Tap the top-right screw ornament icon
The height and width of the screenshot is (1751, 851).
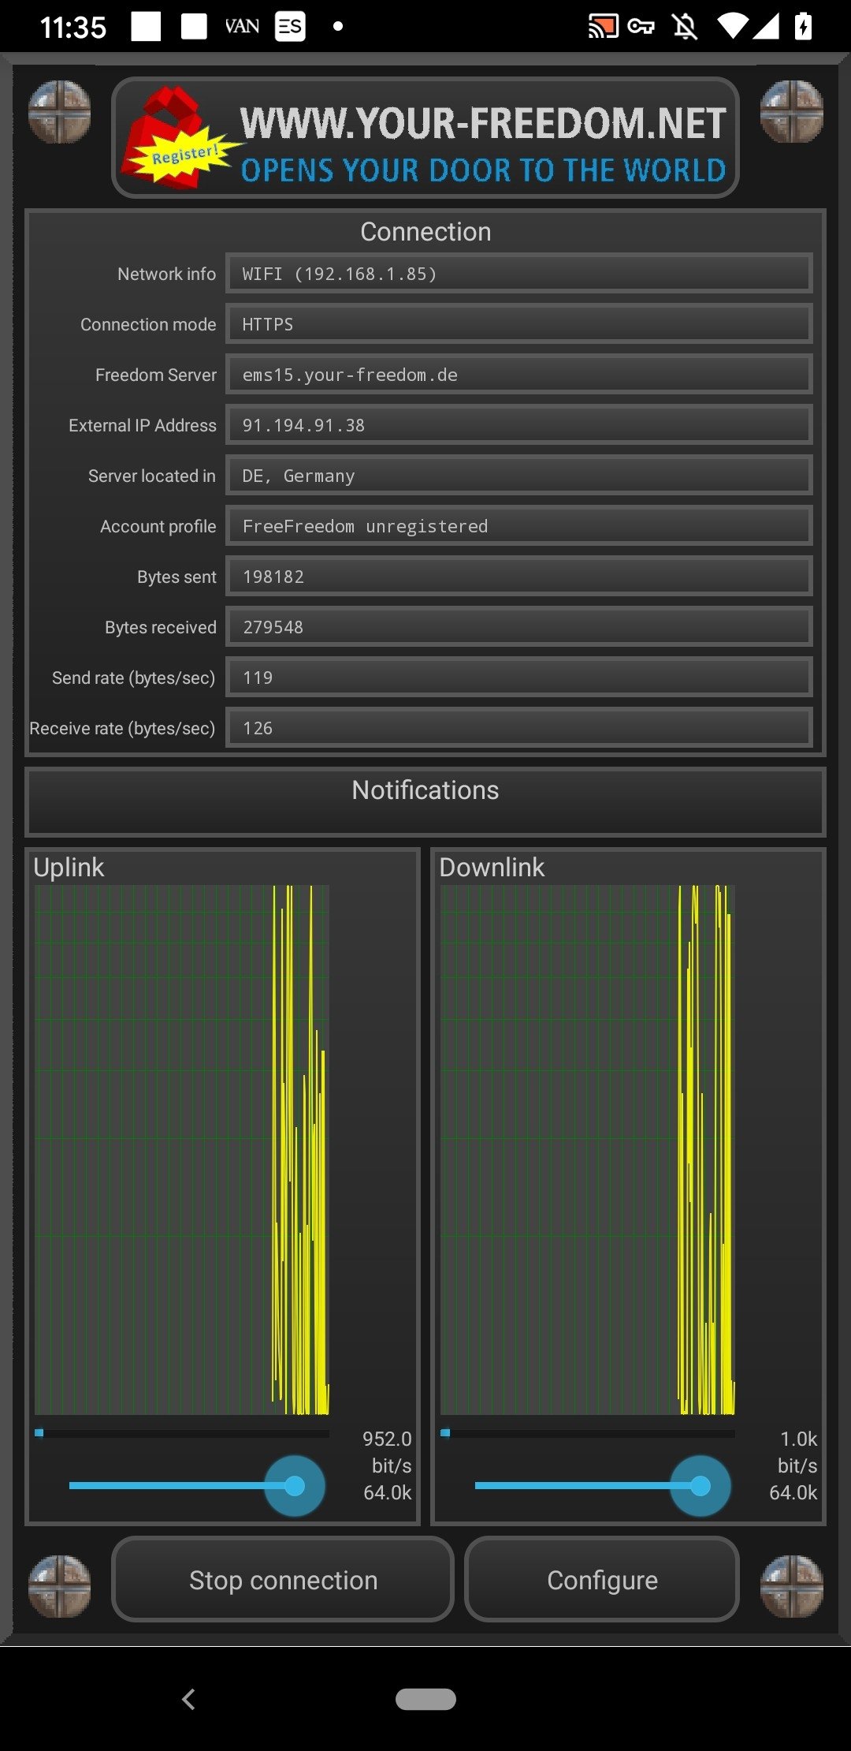coord(792,112)
